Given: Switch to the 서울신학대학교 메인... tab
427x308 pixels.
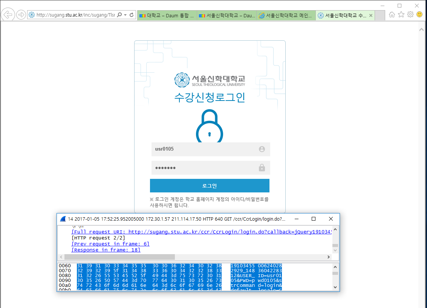Looking at the screenshot, I should pos(286,15).
